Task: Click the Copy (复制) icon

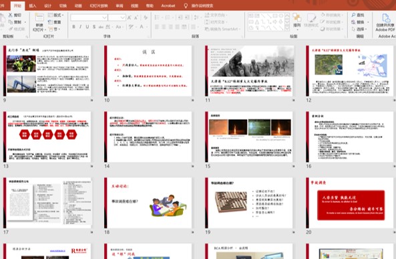Action: click(x=11, y=22)
